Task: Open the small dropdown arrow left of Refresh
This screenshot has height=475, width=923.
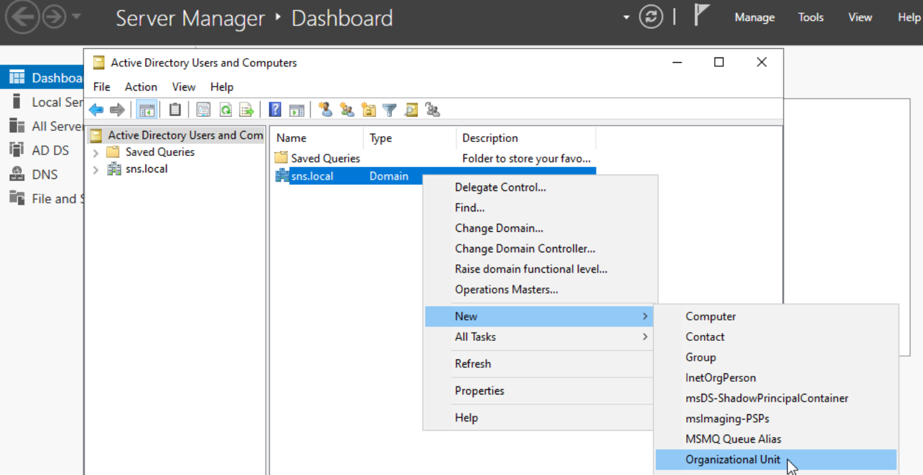Action: pyautogui.click(x=626, y=18)
